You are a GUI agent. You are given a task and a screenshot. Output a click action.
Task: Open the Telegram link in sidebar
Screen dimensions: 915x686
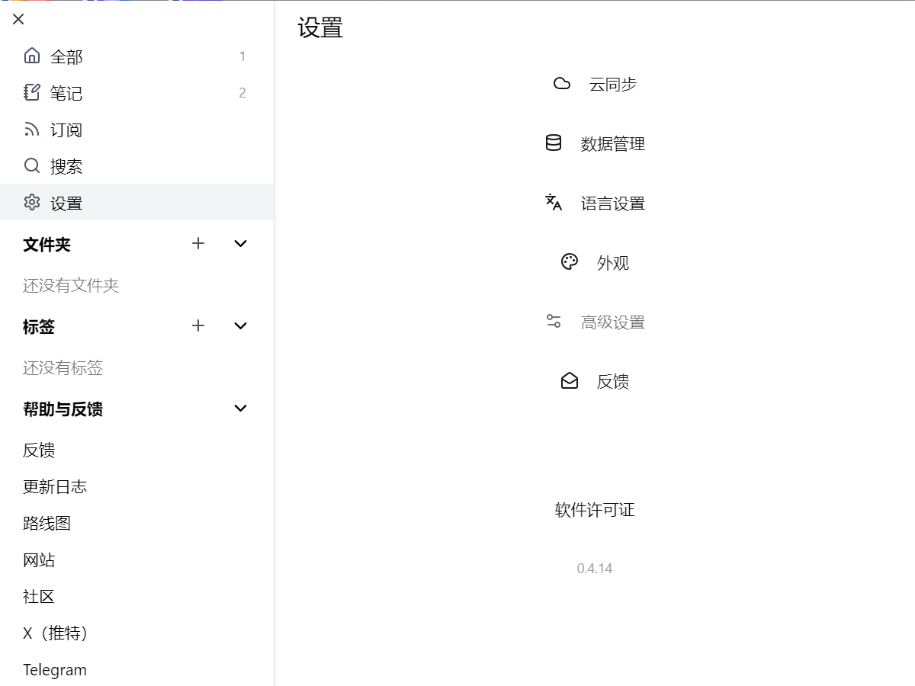pos(55,670)
